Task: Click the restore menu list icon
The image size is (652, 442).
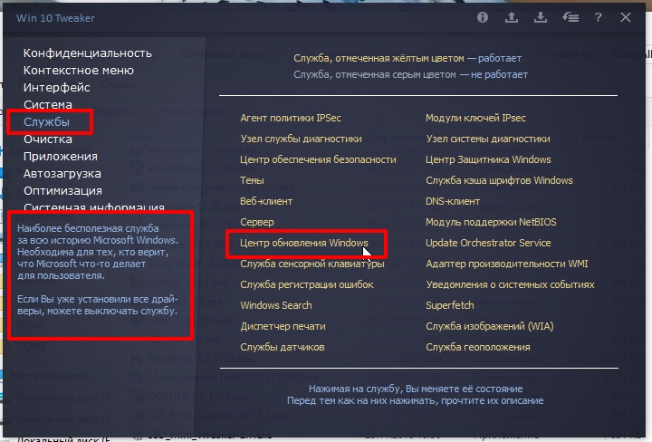Action: (x=570, y=17)
